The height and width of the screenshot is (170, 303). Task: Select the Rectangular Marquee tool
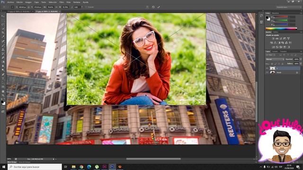pos(3,20)
